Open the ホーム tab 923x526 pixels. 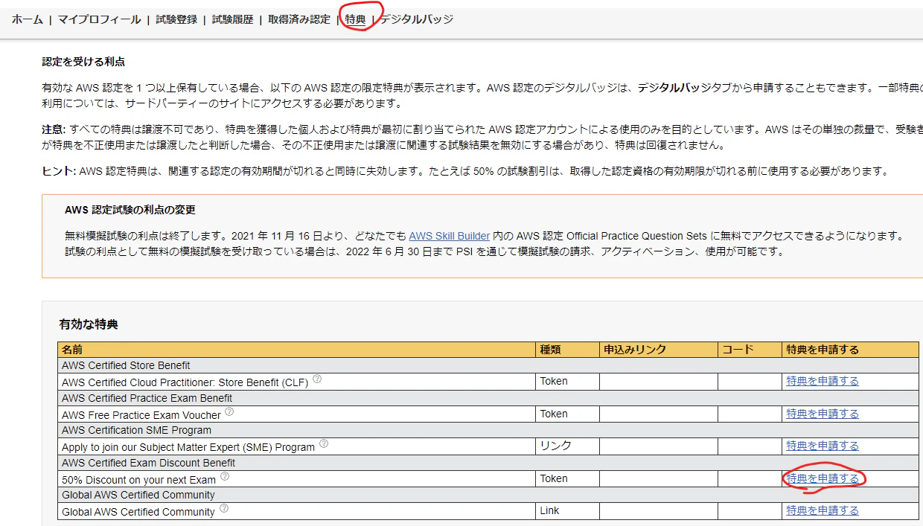point(27,19)
